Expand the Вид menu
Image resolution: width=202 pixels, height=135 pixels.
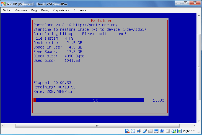tap(34, 10)
